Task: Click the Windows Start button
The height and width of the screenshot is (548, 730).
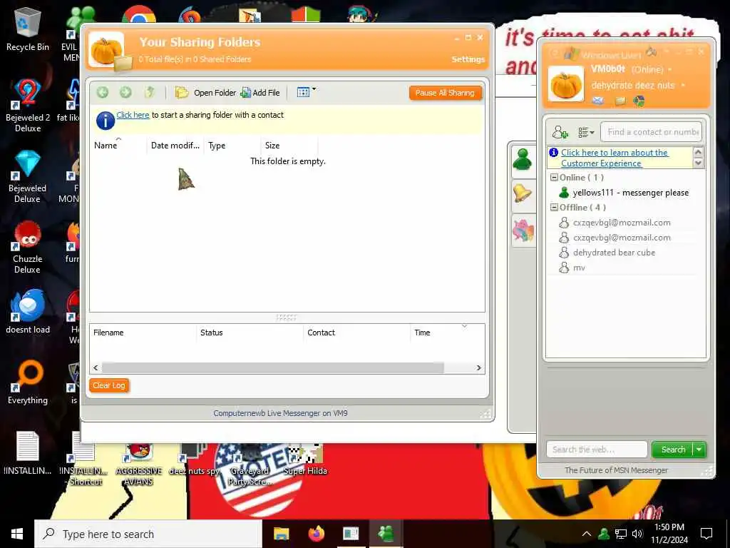Action: pyautogui.click(x=17, y=534)
